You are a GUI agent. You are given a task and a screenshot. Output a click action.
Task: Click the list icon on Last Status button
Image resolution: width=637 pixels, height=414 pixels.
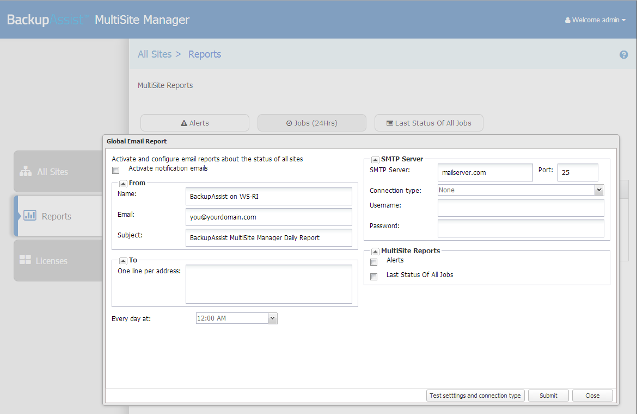(x=390, y=123)
